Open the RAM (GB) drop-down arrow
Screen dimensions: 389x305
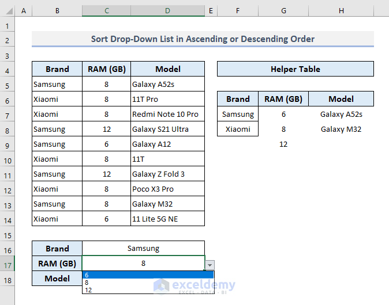(210, 265)
